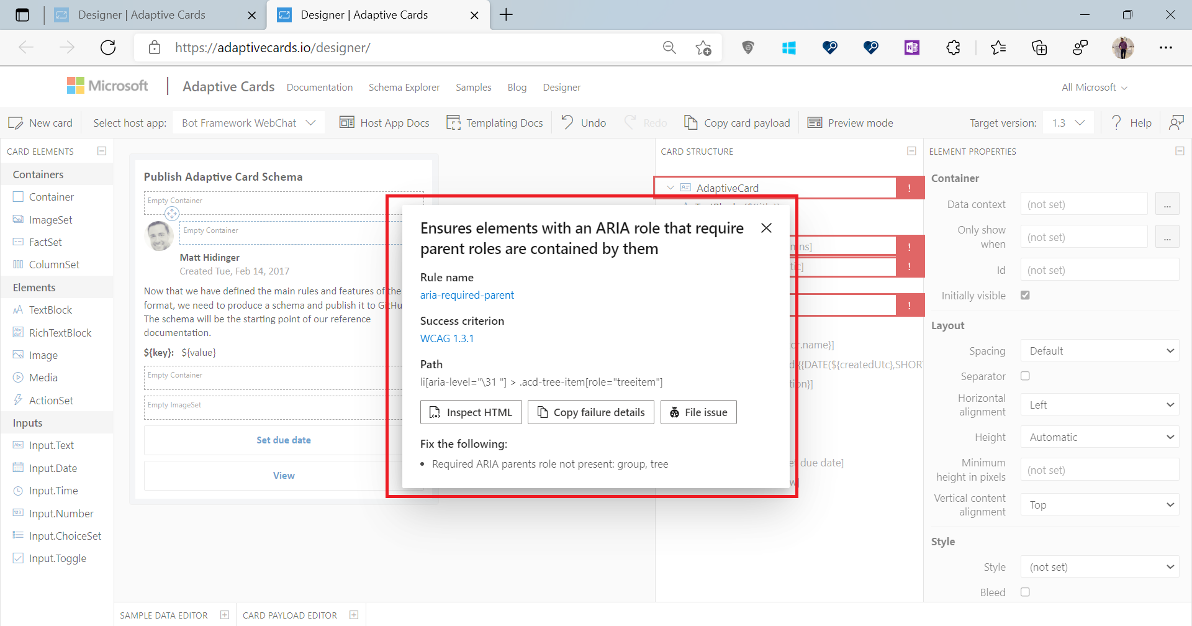The width and height of the screenshot is (1192, 626).
Task: Enable the Separator checkbox
Action: click(1025, 376)
